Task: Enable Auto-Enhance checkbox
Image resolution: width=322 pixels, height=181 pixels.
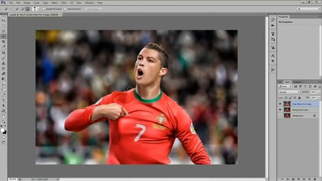Action: pyautogui.click(x=65, y=9)
